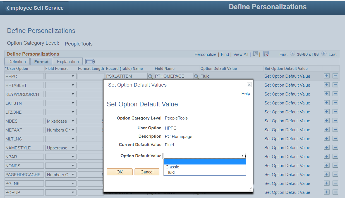Click the Personalize link above the grid
The width and height of the screenshot is (345, 198).
pyautogui.click(x=205, y=54)
